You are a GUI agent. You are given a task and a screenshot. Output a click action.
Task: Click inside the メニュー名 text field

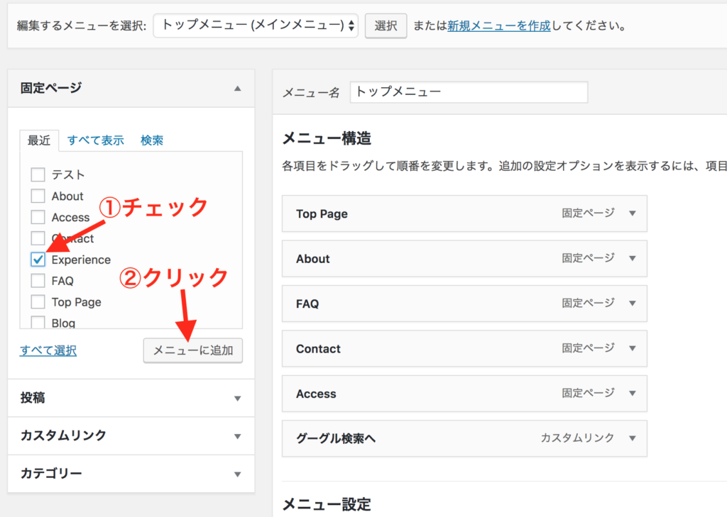[469, 92]
